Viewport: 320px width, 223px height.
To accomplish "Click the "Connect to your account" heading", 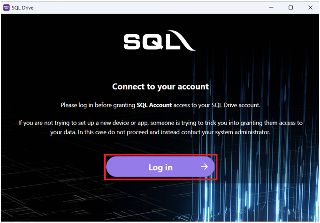I will [x=160, y=86].
